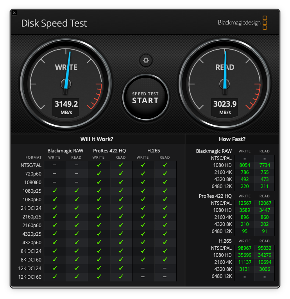
Task: Start the speed test
Action: [145, 97]
